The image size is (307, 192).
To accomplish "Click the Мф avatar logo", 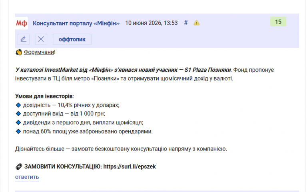I will (x=21, y=23).
